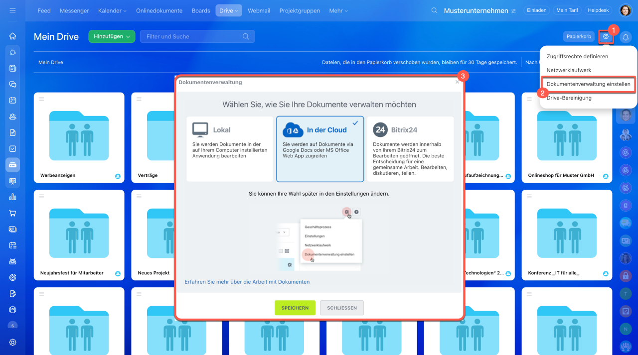Choose Netzwerklaufwerk menu item
The height and width of the screenshot is (355, 638).
[x=569, y=70]
